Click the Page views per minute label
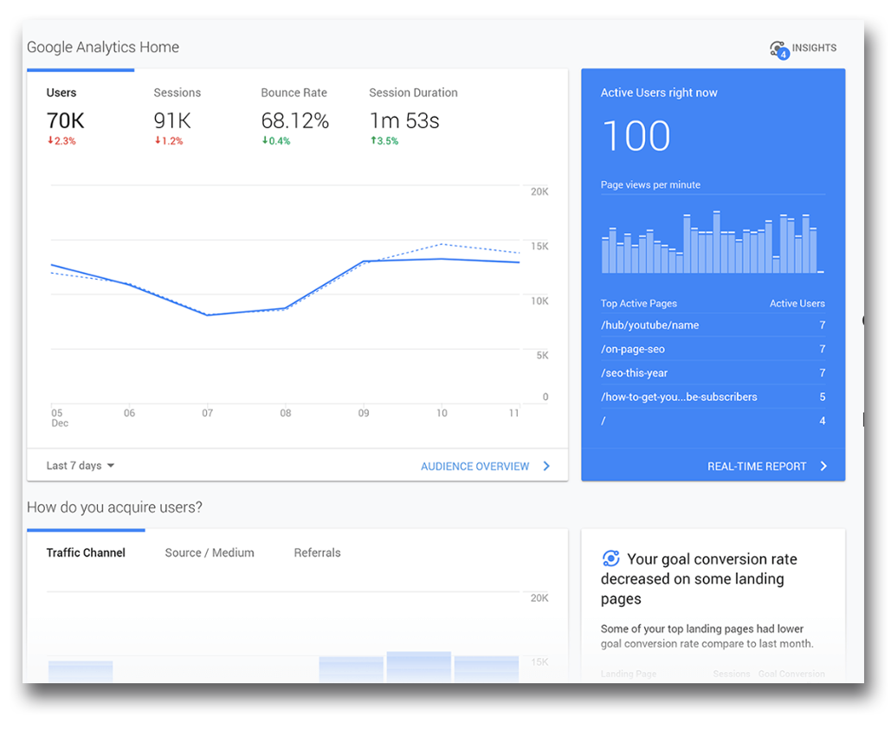Viewport: 891px width, 730px height. click(x=650, y=184)
